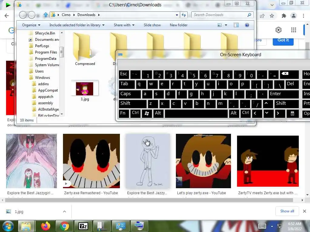Open File Explorer from the taskbar

[26, 226]
